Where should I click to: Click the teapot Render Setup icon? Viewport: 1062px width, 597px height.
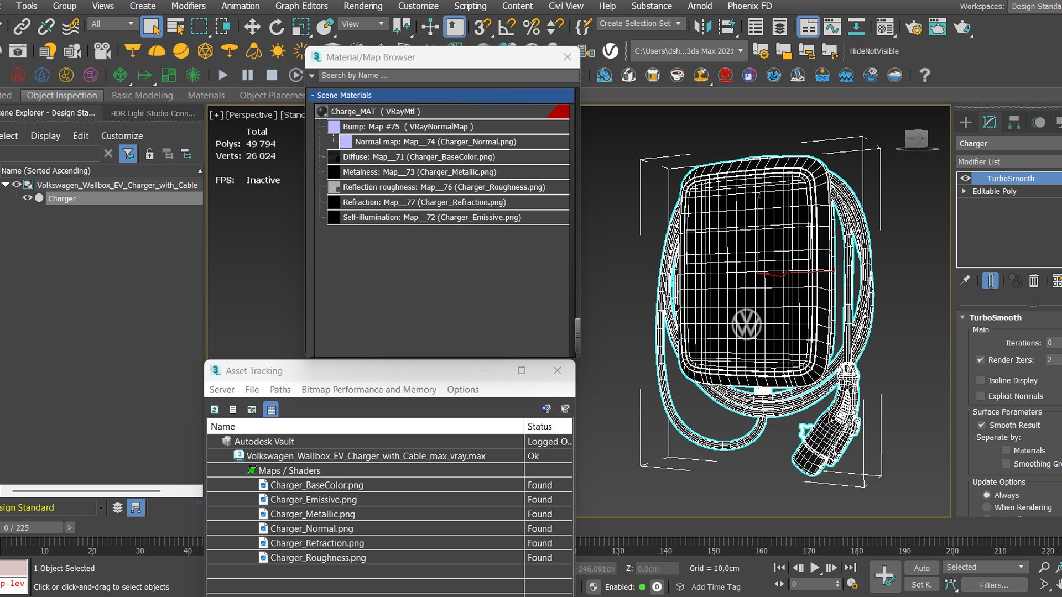coord(913,27)
